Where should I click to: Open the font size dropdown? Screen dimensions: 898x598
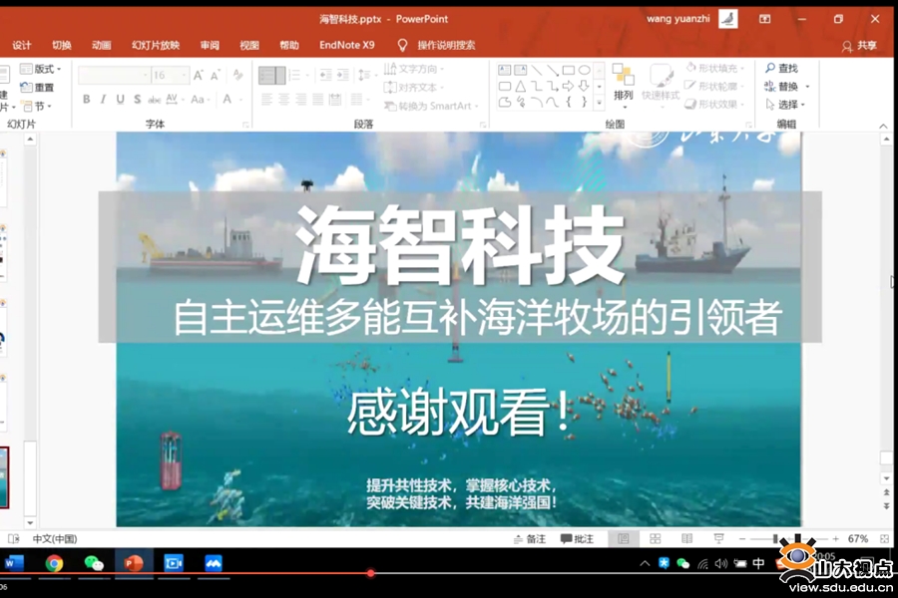click(x=184, y=76)
